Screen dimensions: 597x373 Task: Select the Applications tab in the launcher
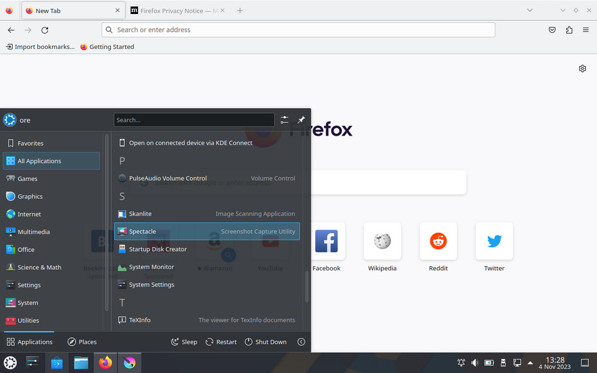[29, 342]
